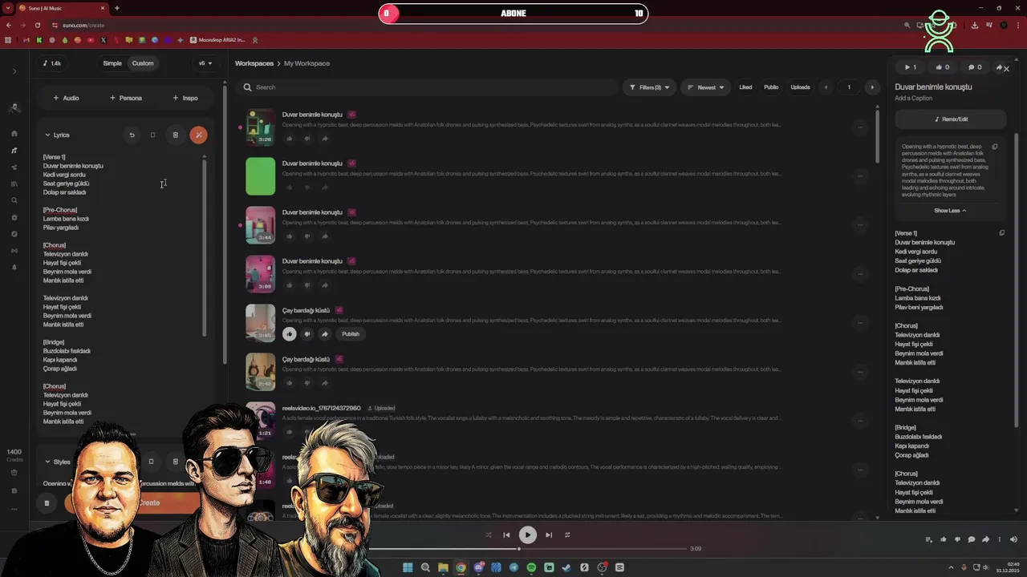Screen dimensions: 1027x577
Task: Skip to next track
Action: pos(549,535)
